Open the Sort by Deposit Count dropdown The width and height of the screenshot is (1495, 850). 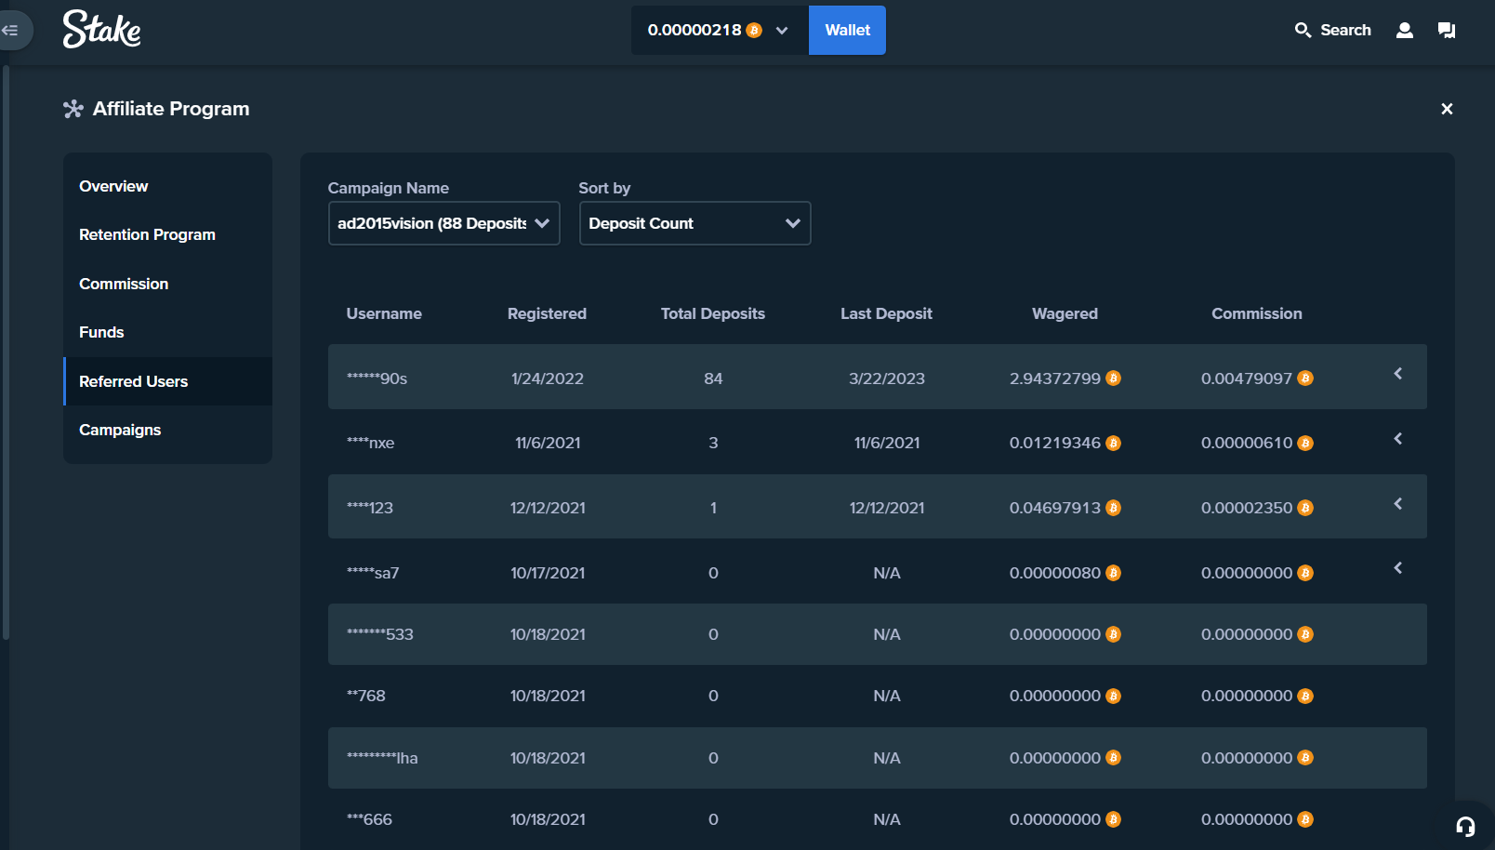click(695, 223)
